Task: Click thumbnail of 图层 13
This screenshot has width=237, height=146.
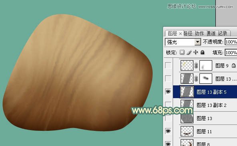Action: [187, 118]
